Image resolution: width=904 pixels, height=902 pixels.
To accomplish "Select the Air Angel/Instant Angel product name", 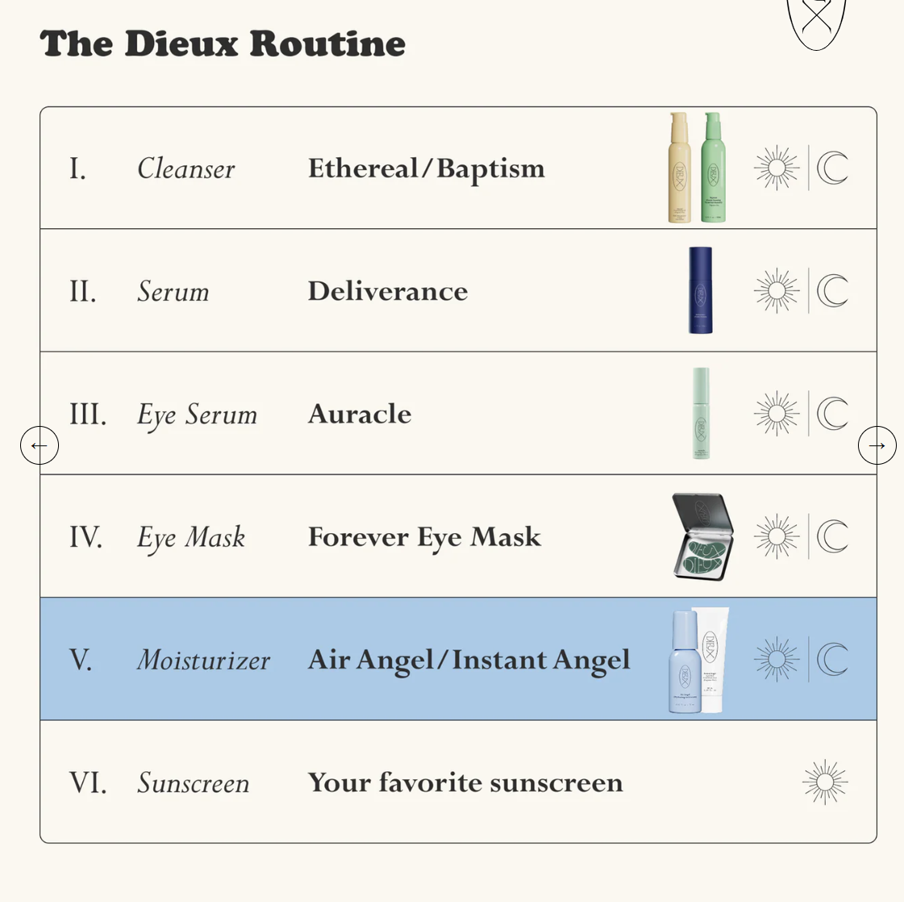I will tap(469, 660).
